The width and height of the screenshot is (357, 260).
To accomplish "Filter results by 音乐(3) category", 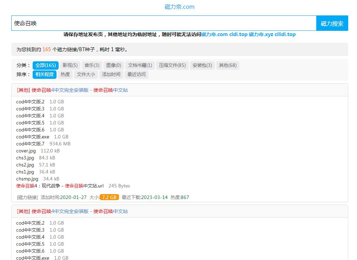I will pos(92,65).
